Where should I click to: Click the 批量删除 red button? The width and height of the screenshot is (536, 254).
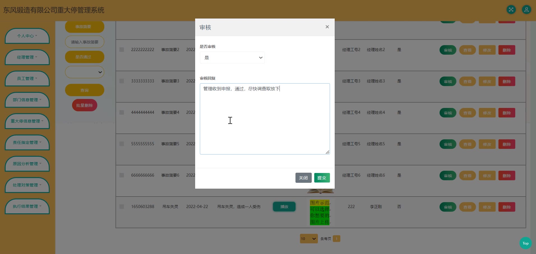coord(84,105)
